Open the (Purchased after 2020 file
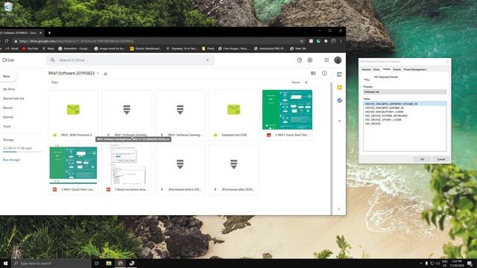477x268 pixels. tap(233, 170)
